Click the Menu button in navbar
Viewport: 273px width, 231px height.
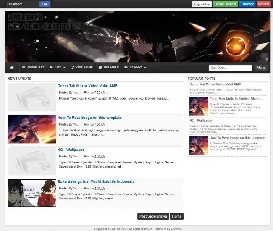point(261,68)
